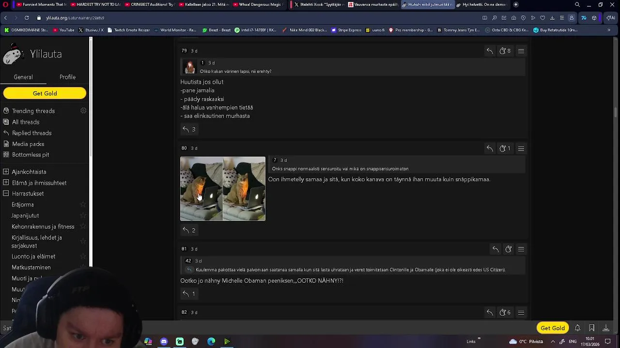Open Discord from the taskbar
The image size is (620, 348).
[164, 342]
